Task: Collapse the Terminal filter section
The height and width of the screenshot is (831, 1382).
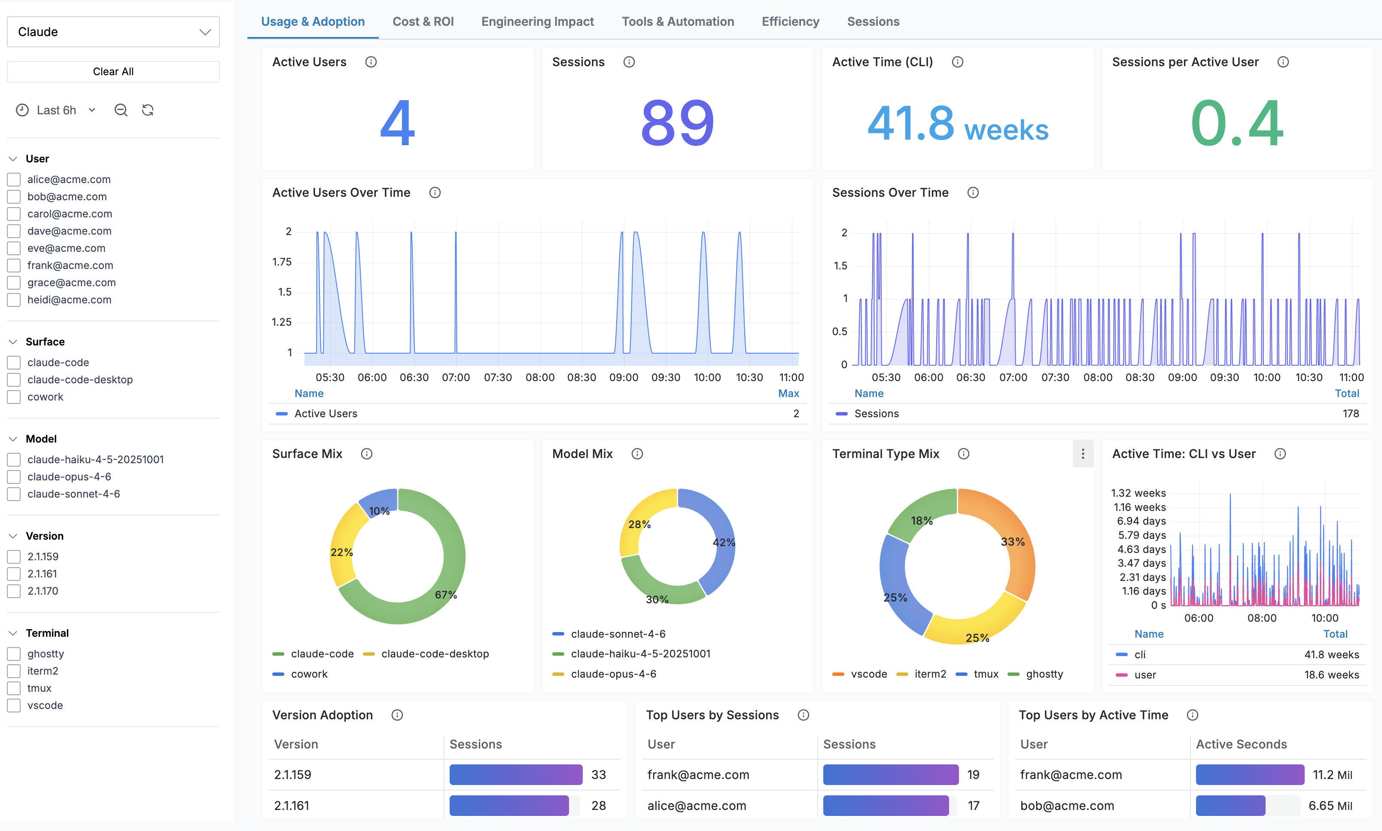Action: click(x=13, y=633)
